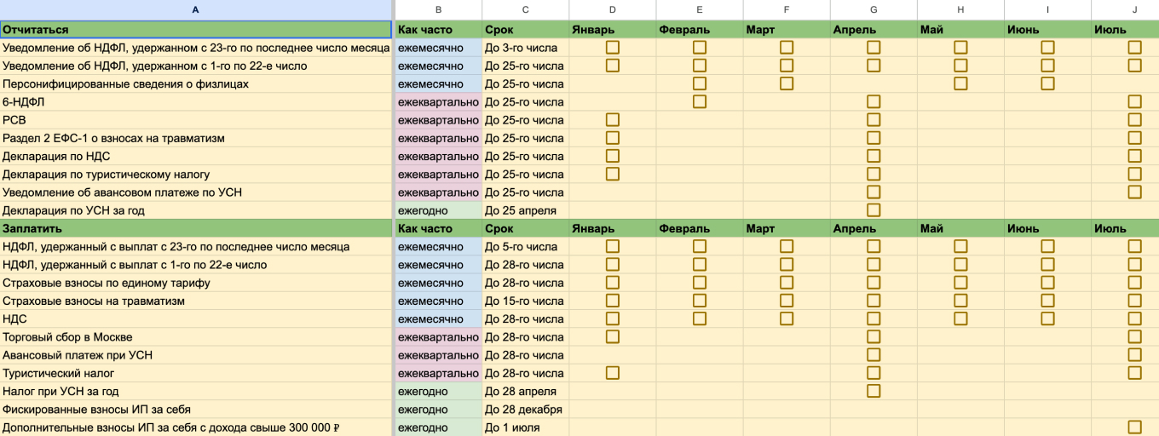Screen dimensions: 1159x436
Task: Select the Отчитаться header cell
Action: (196, 30)
